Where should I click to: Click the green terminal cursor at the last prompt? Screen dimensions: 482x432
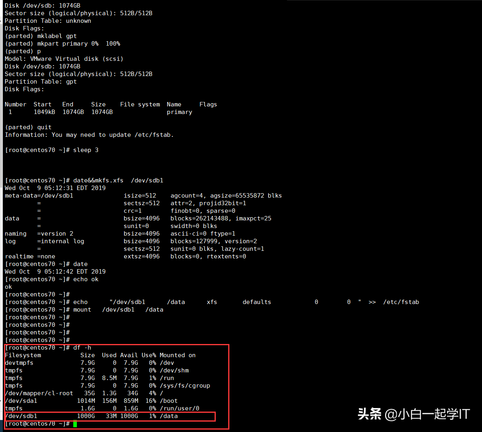coord(75,424)
